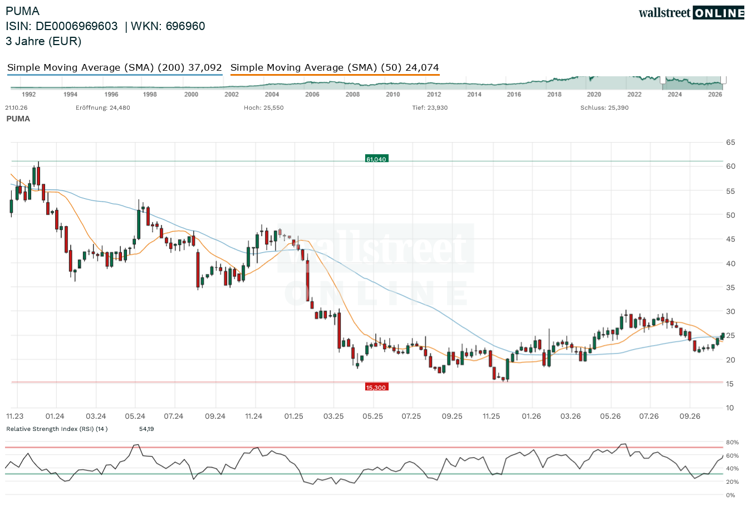Click the wallstreet ONLINE logo

point(691,13)
